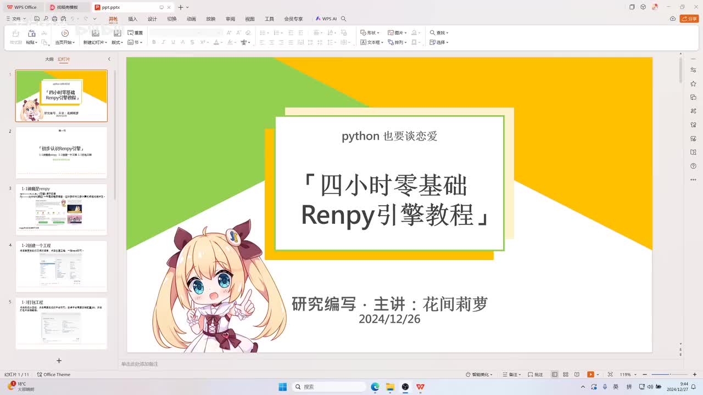The width and height of the screenshot is (703, 395).
Task: Switch to the 设计 ribbon tab
Action: (152, 19)
